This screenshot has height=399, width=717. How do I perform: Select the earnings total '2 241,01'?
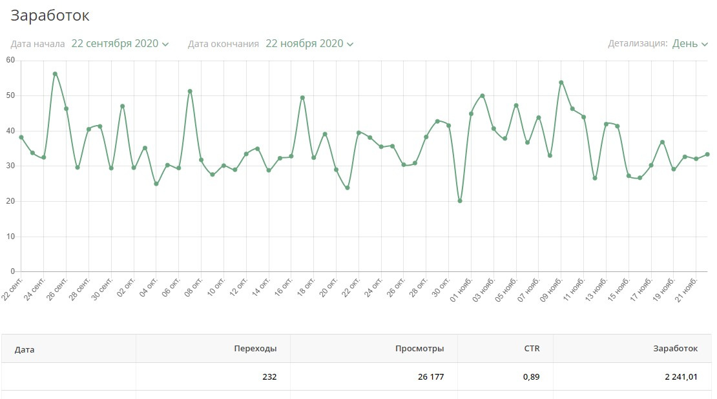681,376
